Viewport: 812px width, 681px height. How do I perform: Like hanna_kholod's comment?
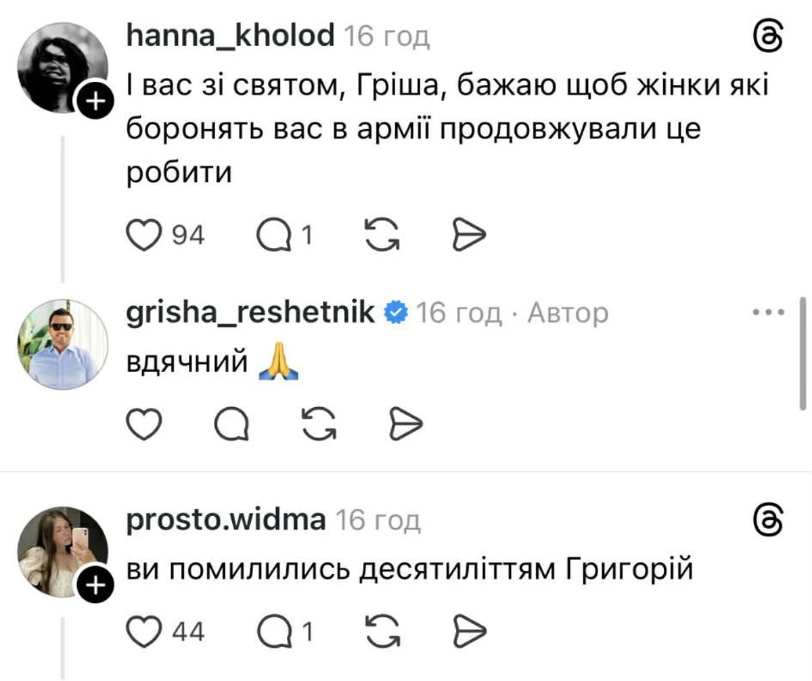coord(143,233)
